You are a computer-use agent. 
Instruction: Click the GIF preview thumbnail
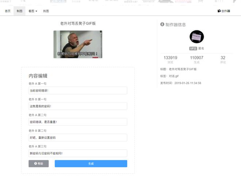(78, 44)
